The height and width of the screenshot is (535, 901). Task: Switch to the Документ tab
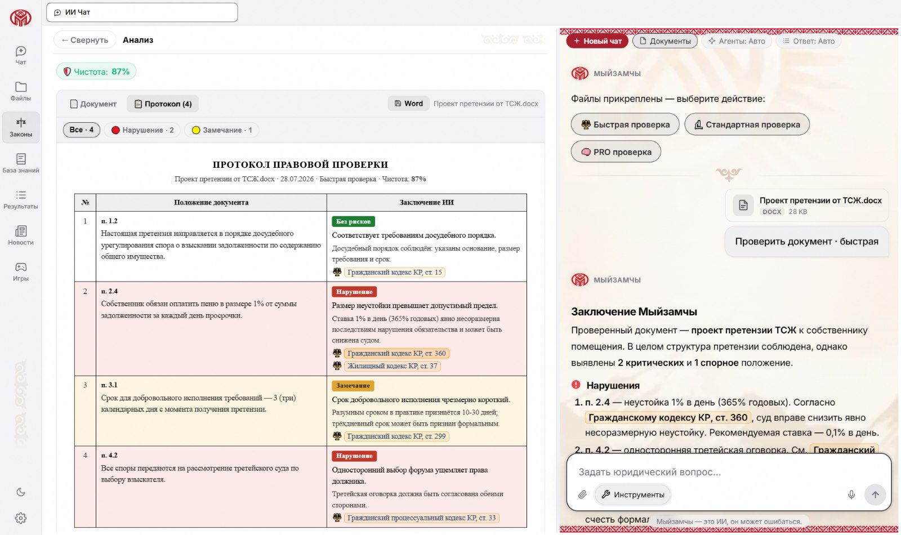point(93,104)
